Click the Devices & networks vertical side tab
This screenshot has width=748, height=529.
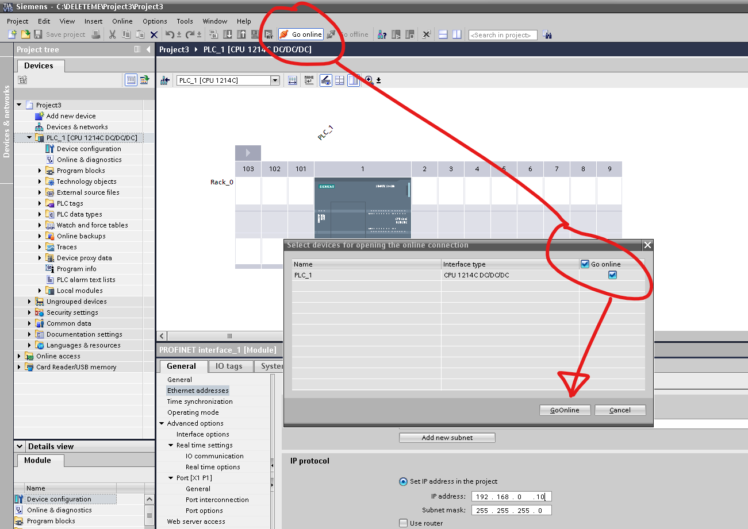point(6,121)
